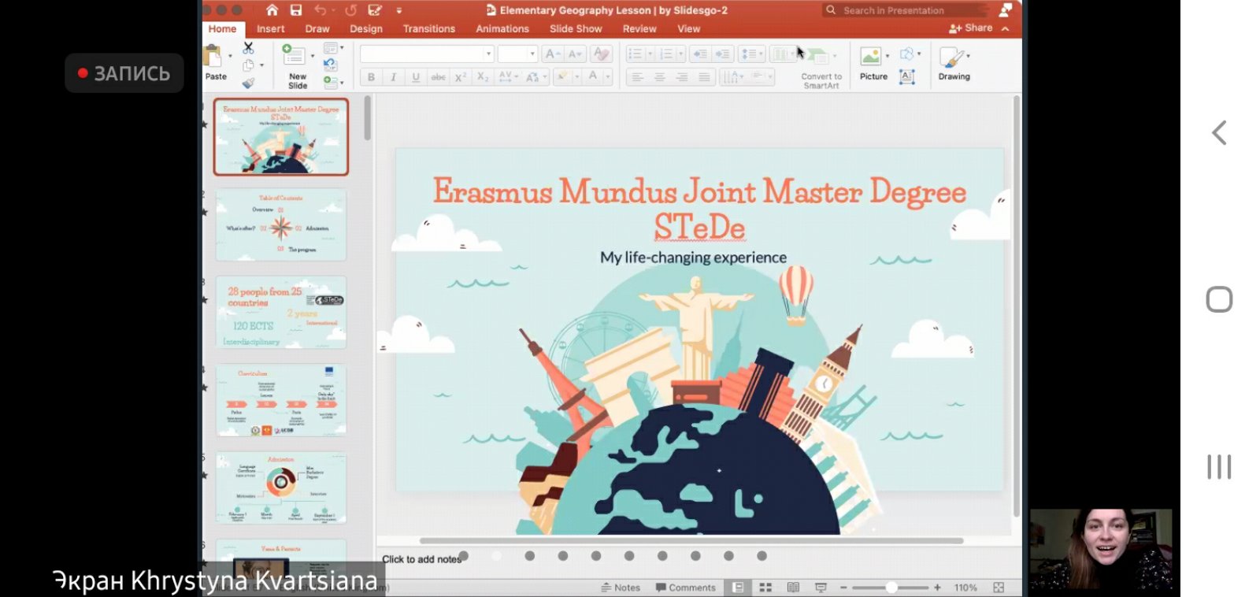Fit slide to current window

point(999,588)
